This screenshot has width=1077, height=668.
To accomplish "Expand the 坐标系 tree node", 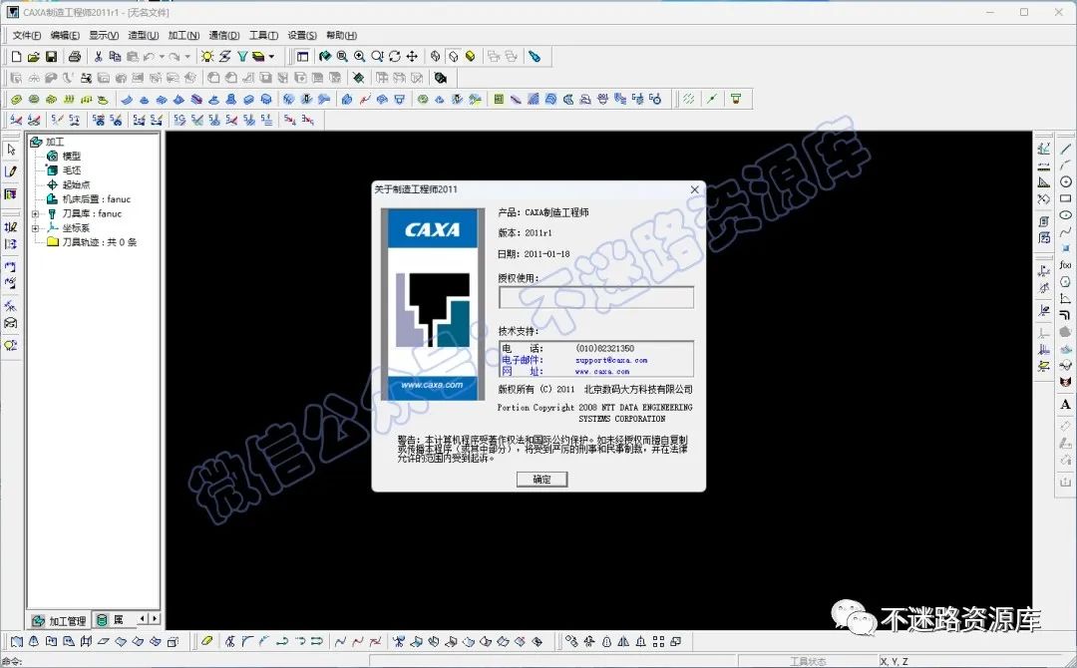I will (35, 228).
